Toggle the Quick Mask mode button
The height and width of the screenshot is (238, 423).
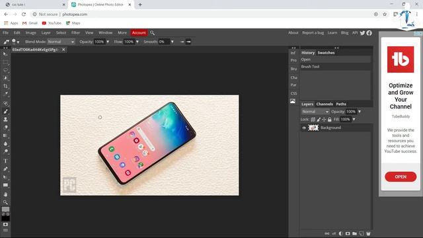(x=5, y=225)
